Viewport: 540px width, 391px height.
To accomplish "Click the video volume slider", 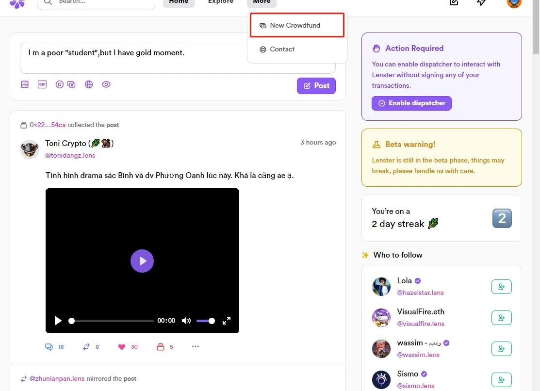I will [205, 321].
